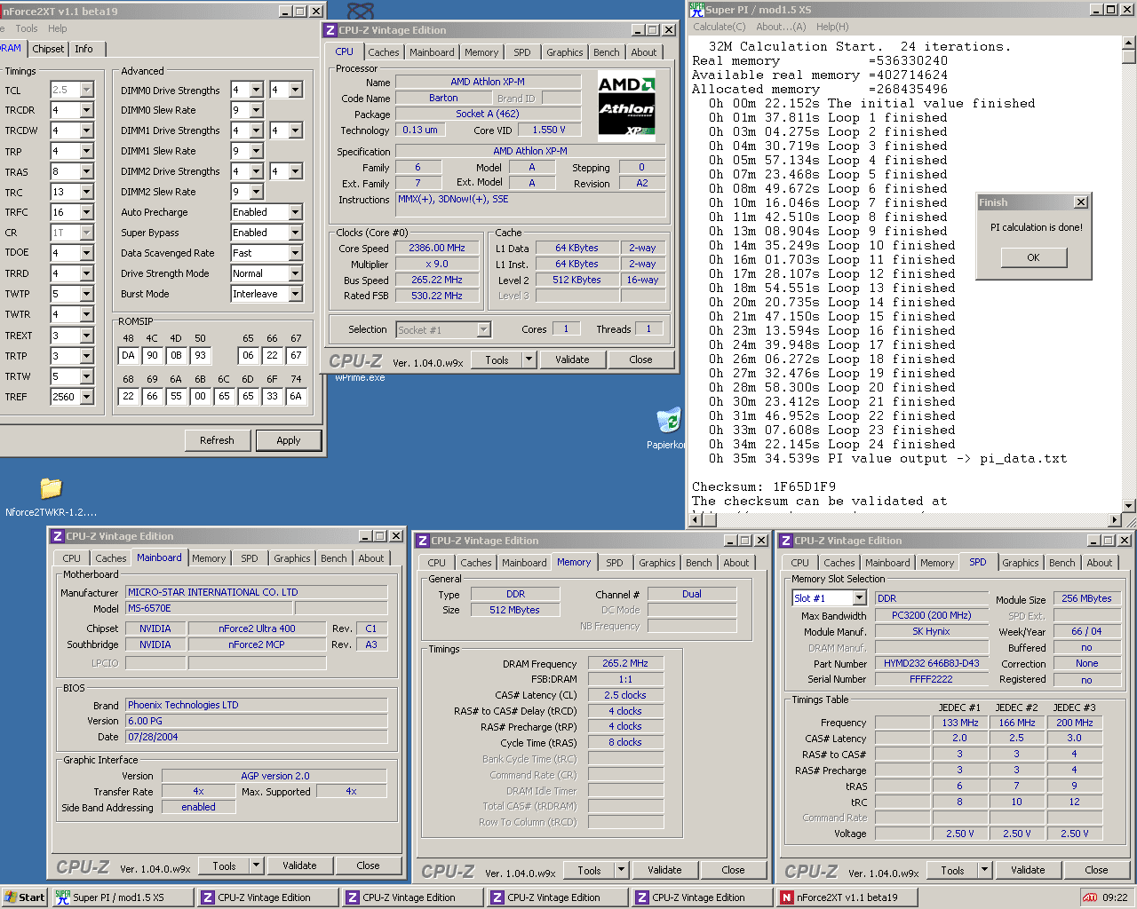Screen dimensions: 1137x909
Task: Open DIMM0 Slew Rate dropdown
Action: (x=256, y=110)
